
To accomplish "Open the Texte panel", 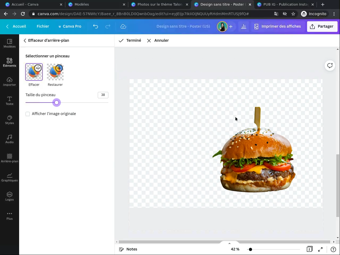I will [x=10, y=101].
